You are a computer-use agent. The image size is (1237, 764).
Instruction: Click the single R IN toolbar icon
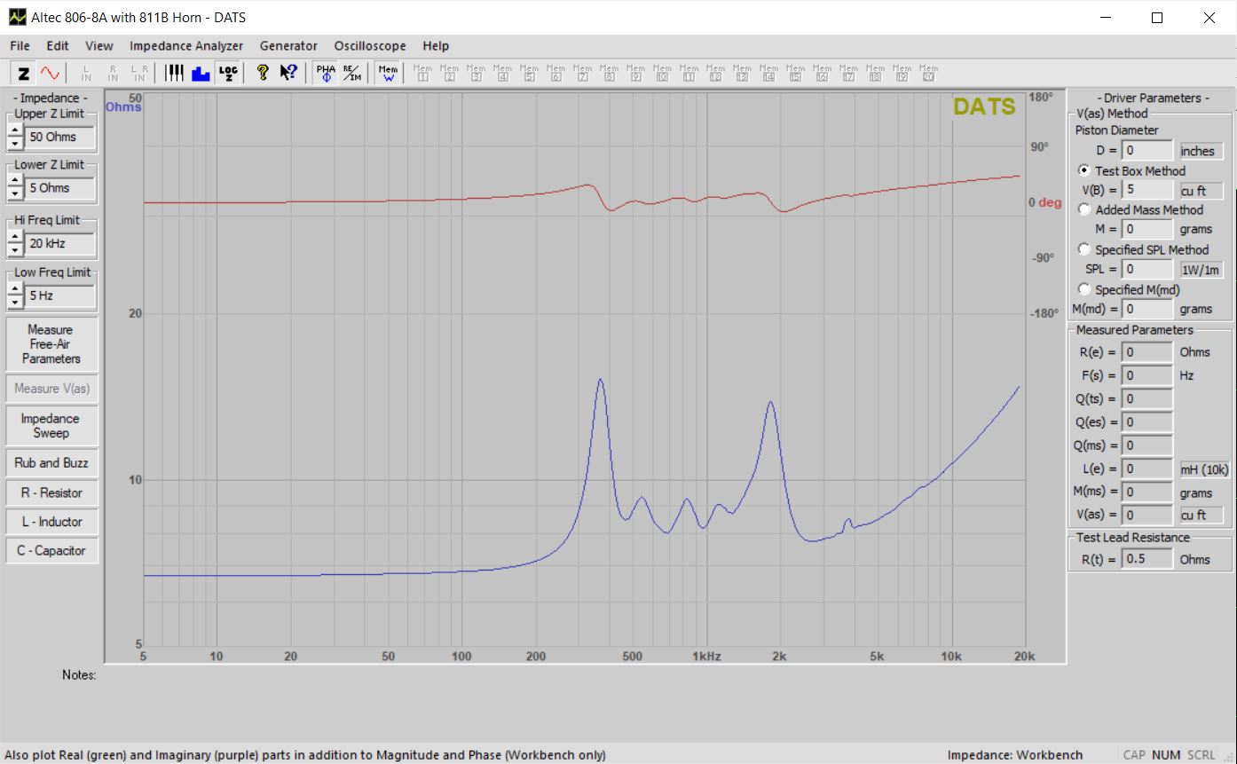114,73
